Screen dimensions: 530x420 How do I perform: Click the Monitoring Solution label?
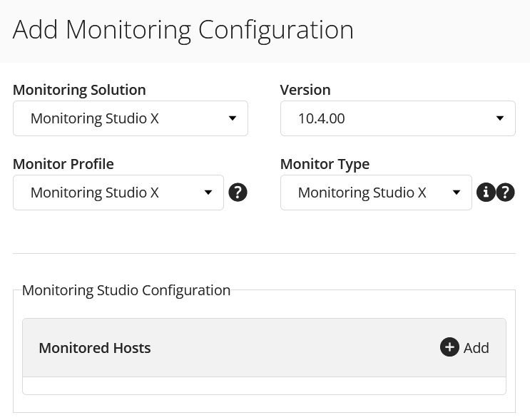point(79,90)
